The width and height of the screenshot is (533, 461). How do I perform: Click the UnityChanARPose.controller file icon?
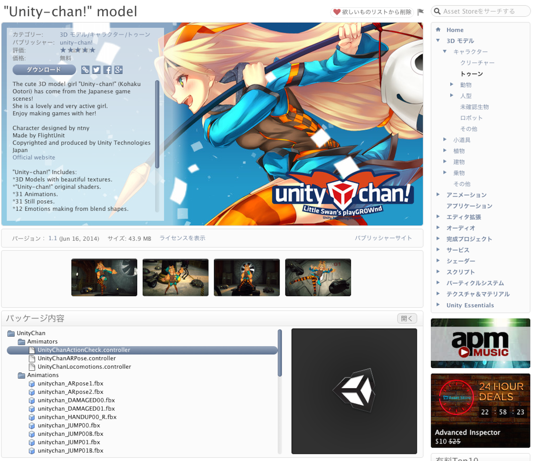coord(32,358)
